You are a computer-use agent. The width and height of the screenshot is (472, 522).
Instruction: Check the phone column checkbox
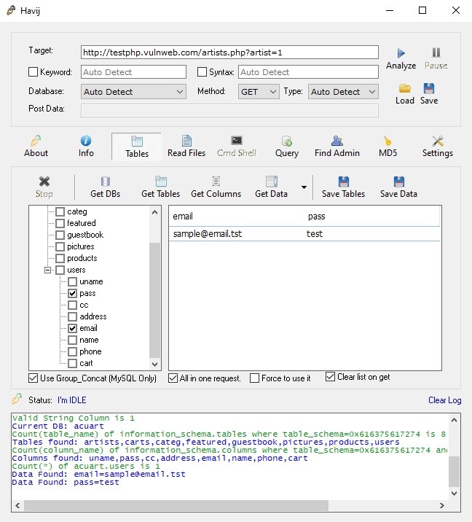coord(72,351)
